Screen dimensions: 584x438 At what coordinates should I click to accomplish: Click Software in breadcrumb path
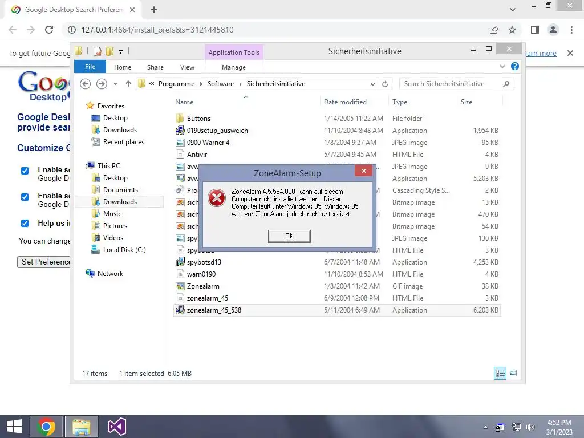[x=221, y=84]
